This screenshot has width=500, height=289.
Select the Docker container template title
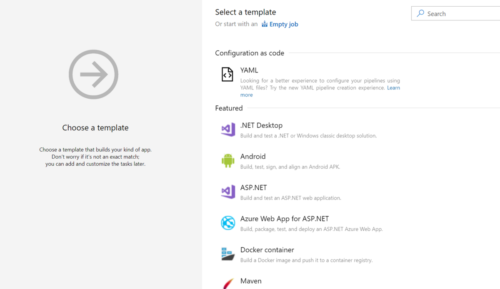[267, 250]
